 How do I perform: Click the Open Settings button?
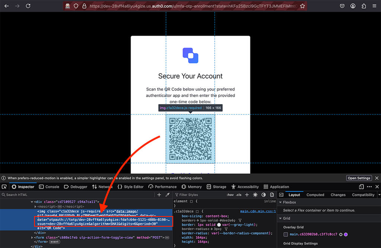[x=359, y=178]
